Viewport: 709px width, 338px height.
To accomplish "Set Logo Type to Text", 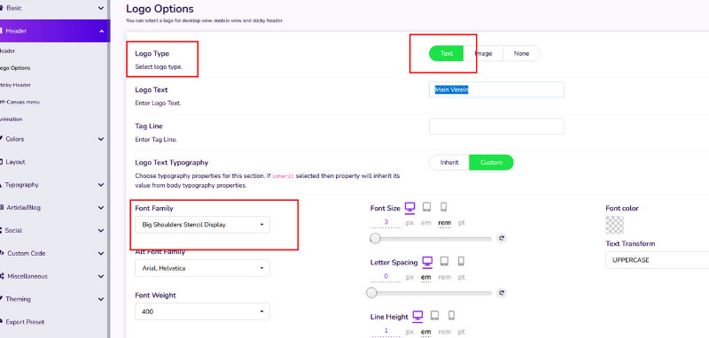I will [x=447, y=53].
